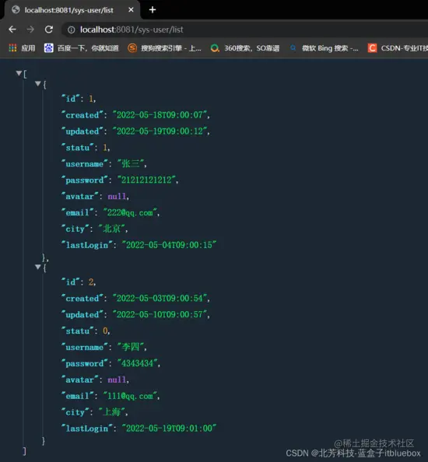
Task: Collapse the root JSON array triangle
Action: coord(19,73)
